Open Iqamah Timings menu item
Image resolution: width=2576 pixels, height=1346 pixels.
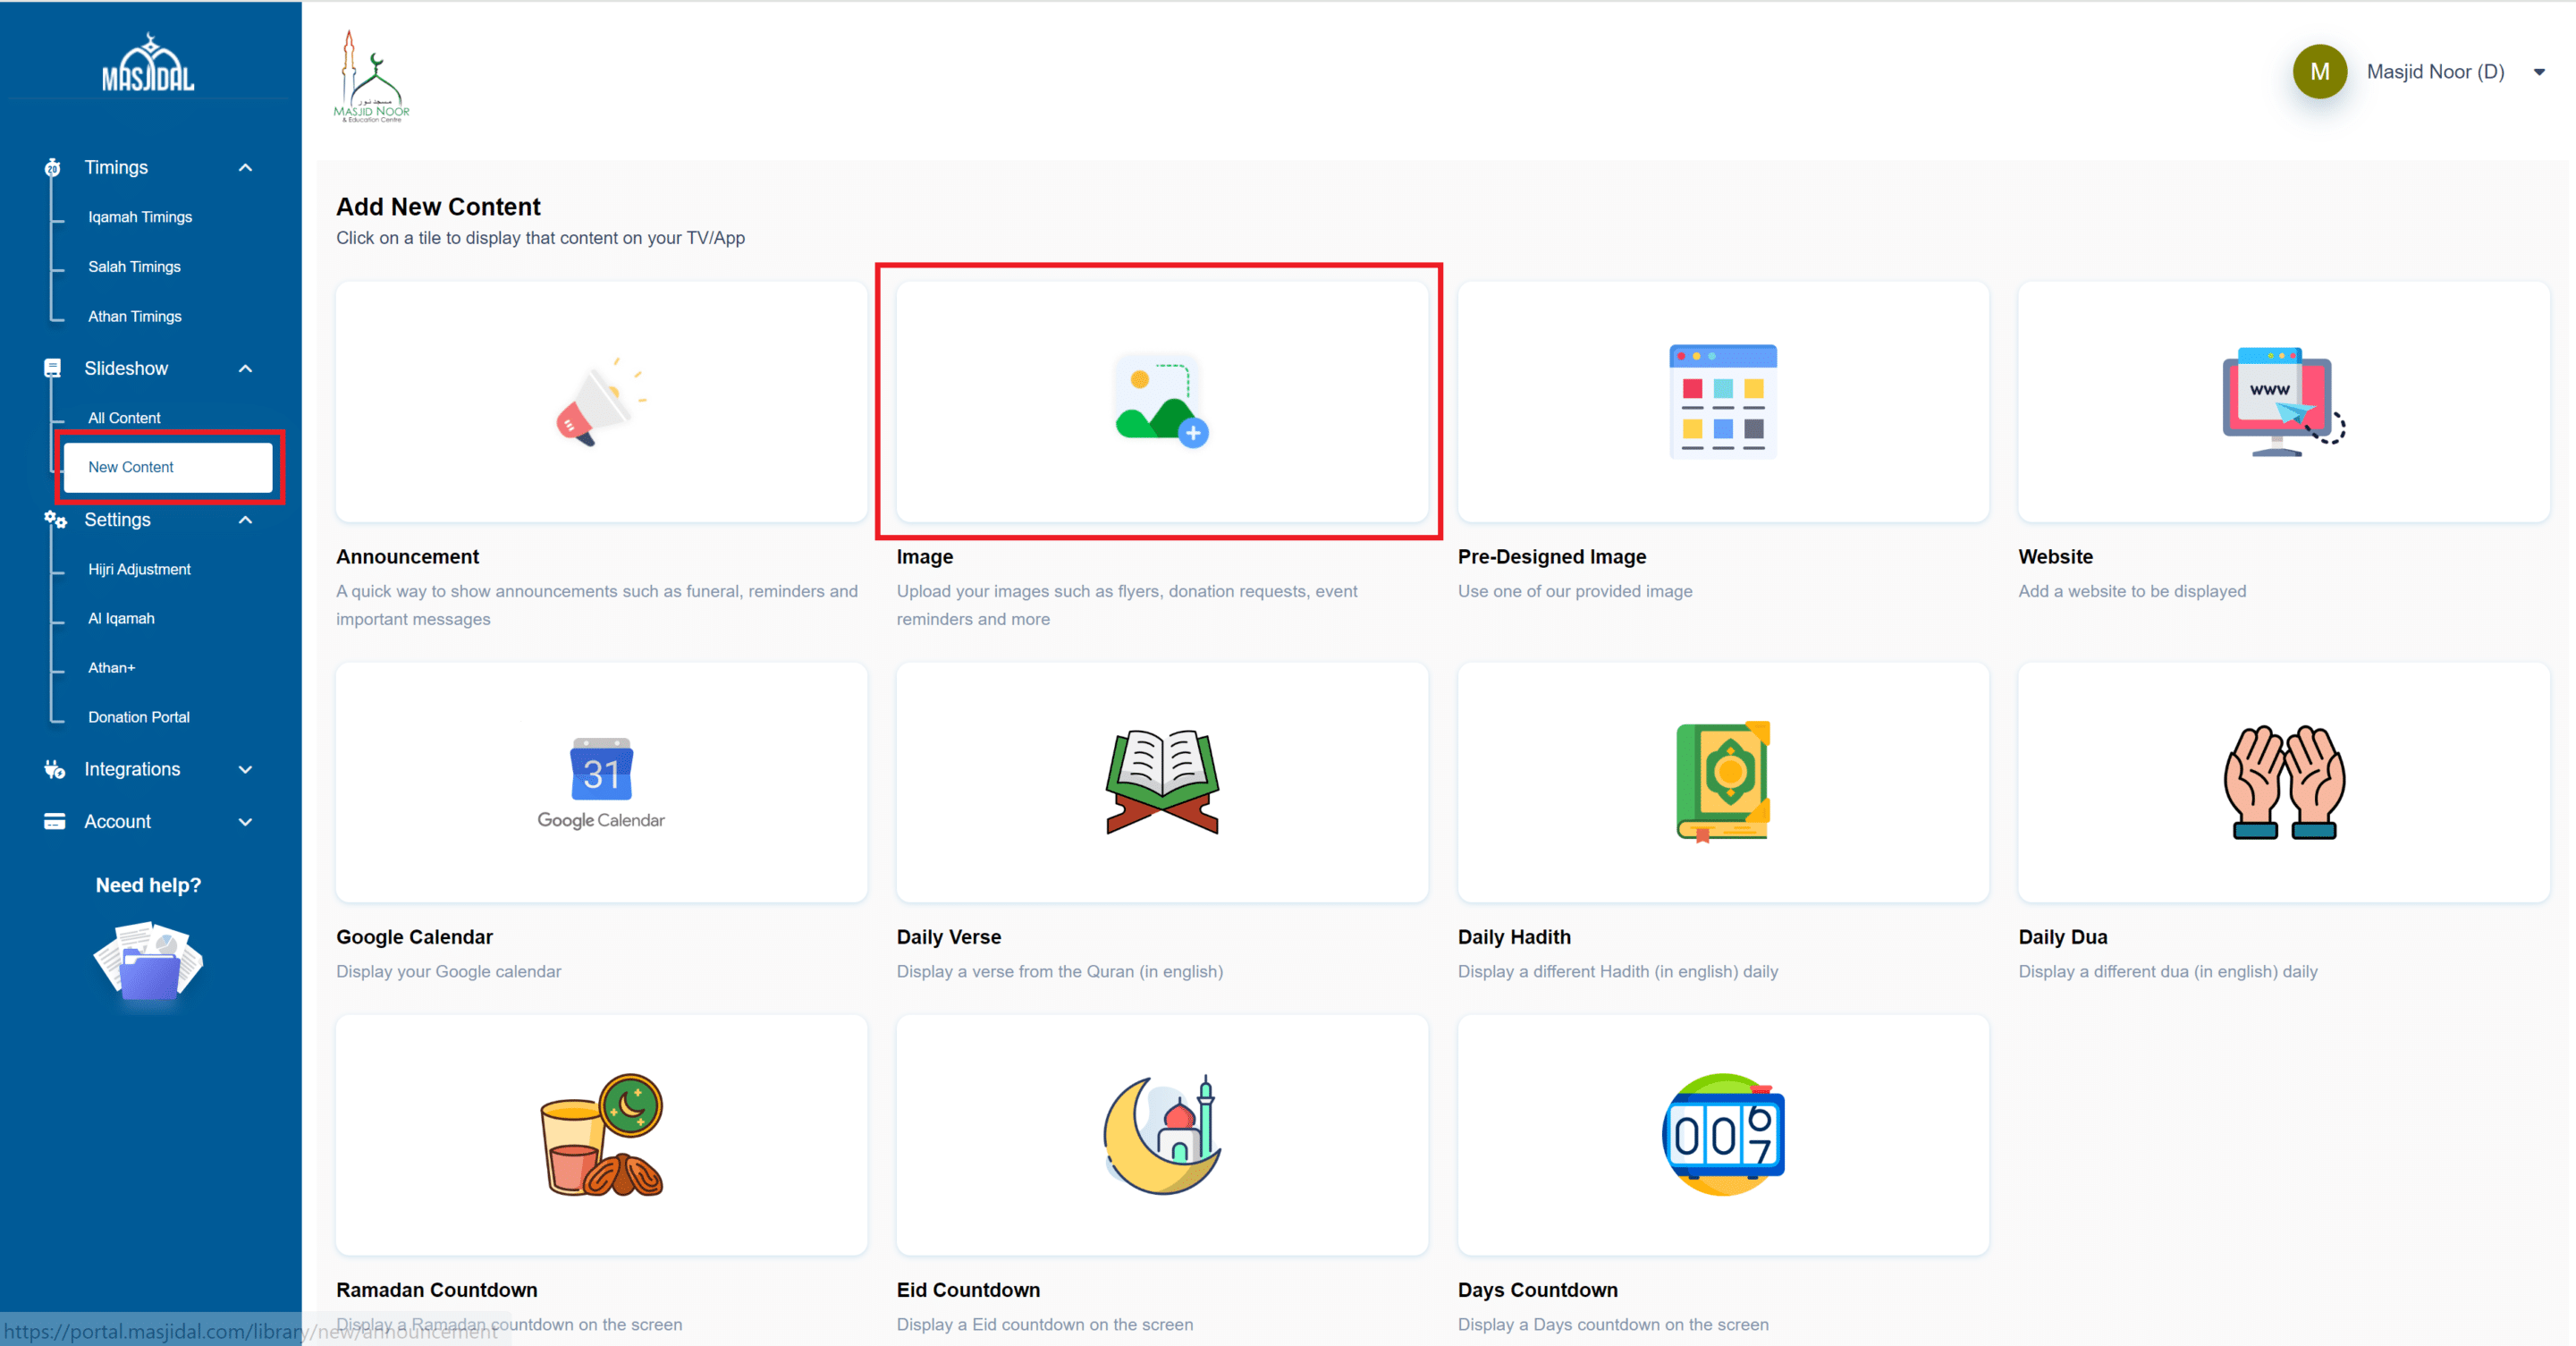(140, 217)
